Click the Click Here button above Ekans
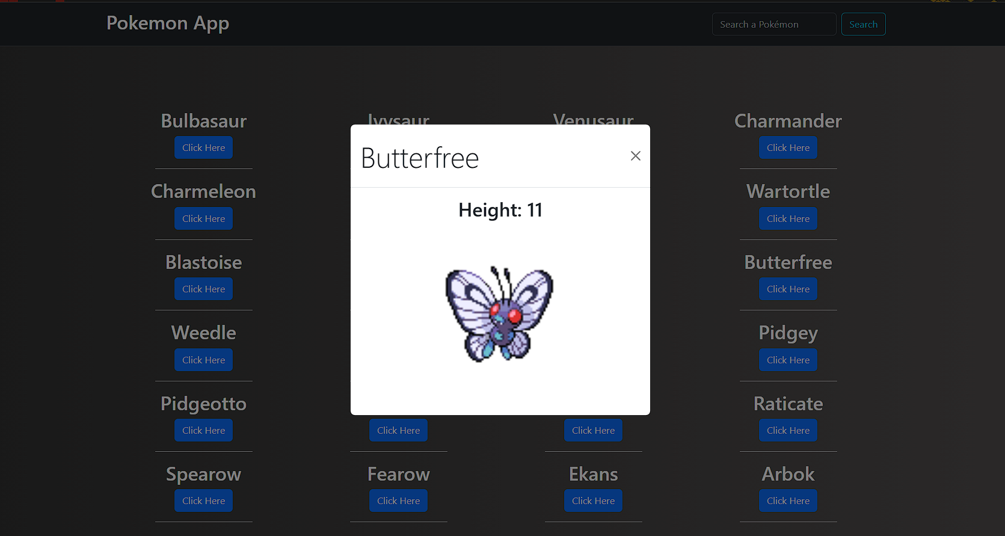 click(593, 430)
